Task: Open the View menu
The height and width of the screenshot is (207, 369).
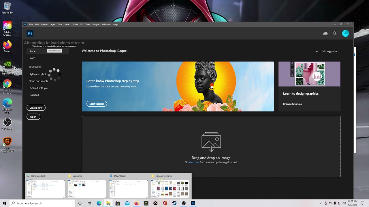Action: pos(88,24)
